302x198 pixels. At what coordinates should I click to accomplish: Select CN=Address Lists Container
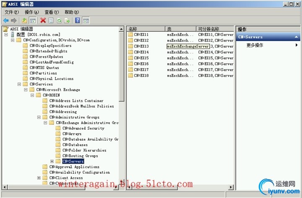pyautogui.click(x=76, y=101)
